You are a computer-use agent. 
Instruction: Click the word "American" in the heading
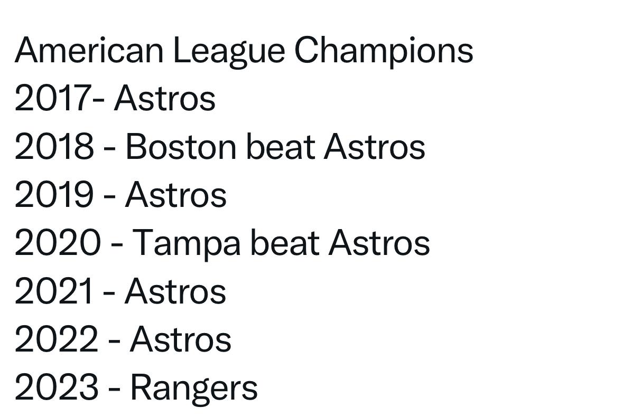point(89,51)
